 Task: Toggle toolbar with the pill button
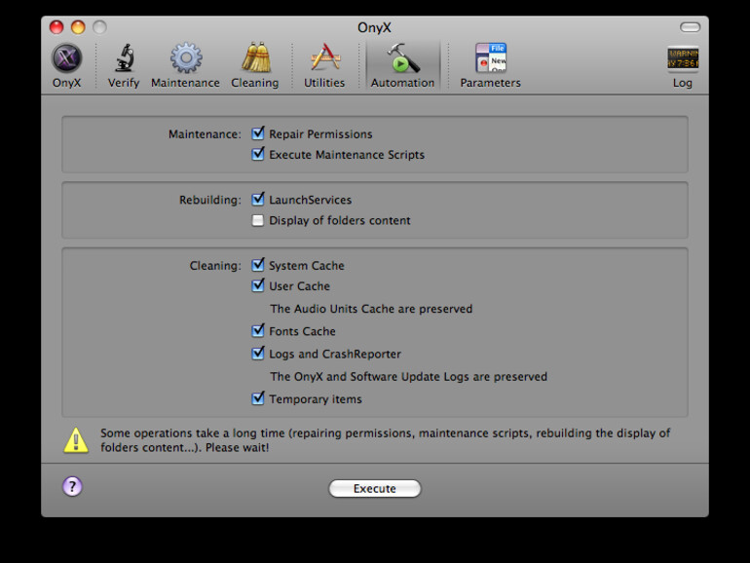point(690,27)
